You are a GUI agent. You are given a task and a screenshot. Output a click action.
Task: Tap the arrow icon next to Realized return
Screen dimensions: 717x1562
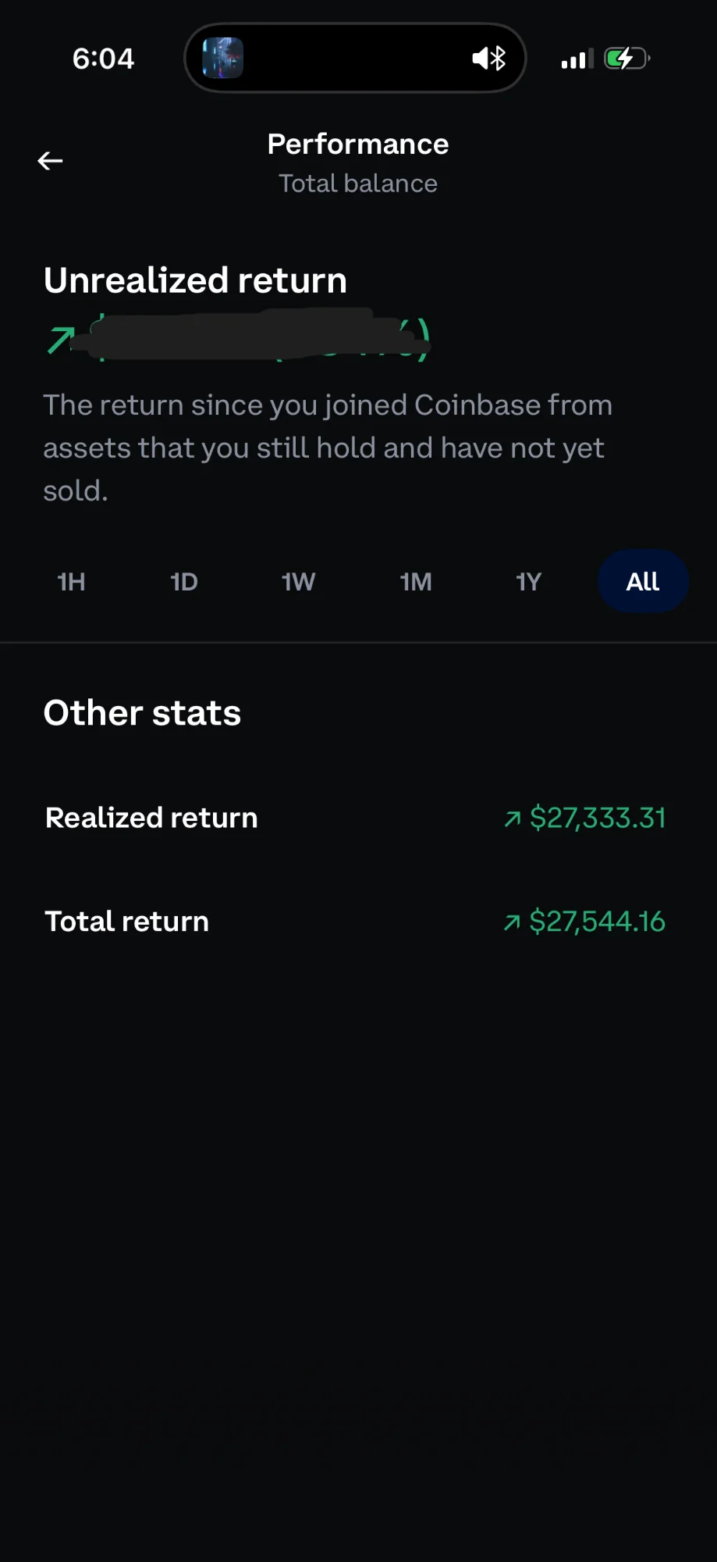[512, 818]
